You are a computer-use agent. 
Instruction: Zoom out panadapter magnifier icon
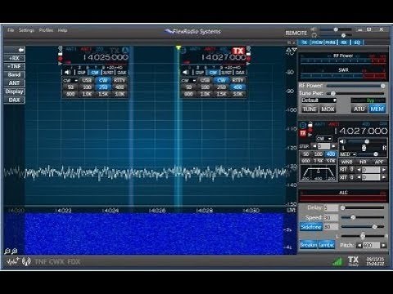7,252
